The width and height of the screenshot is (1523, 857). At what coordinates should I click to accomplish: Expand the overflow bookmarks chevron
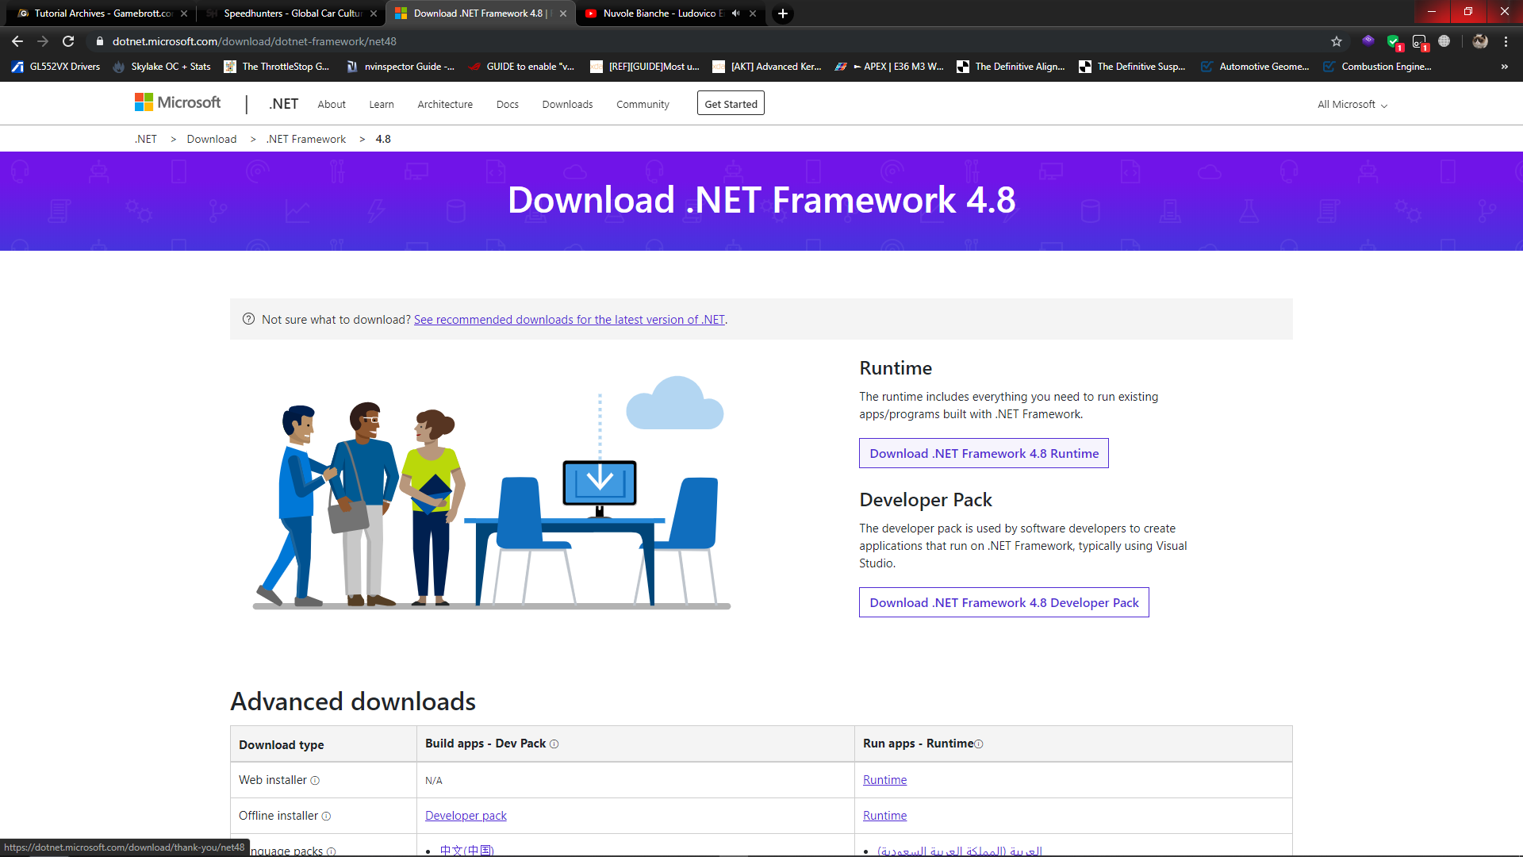tap(1505, 67)
